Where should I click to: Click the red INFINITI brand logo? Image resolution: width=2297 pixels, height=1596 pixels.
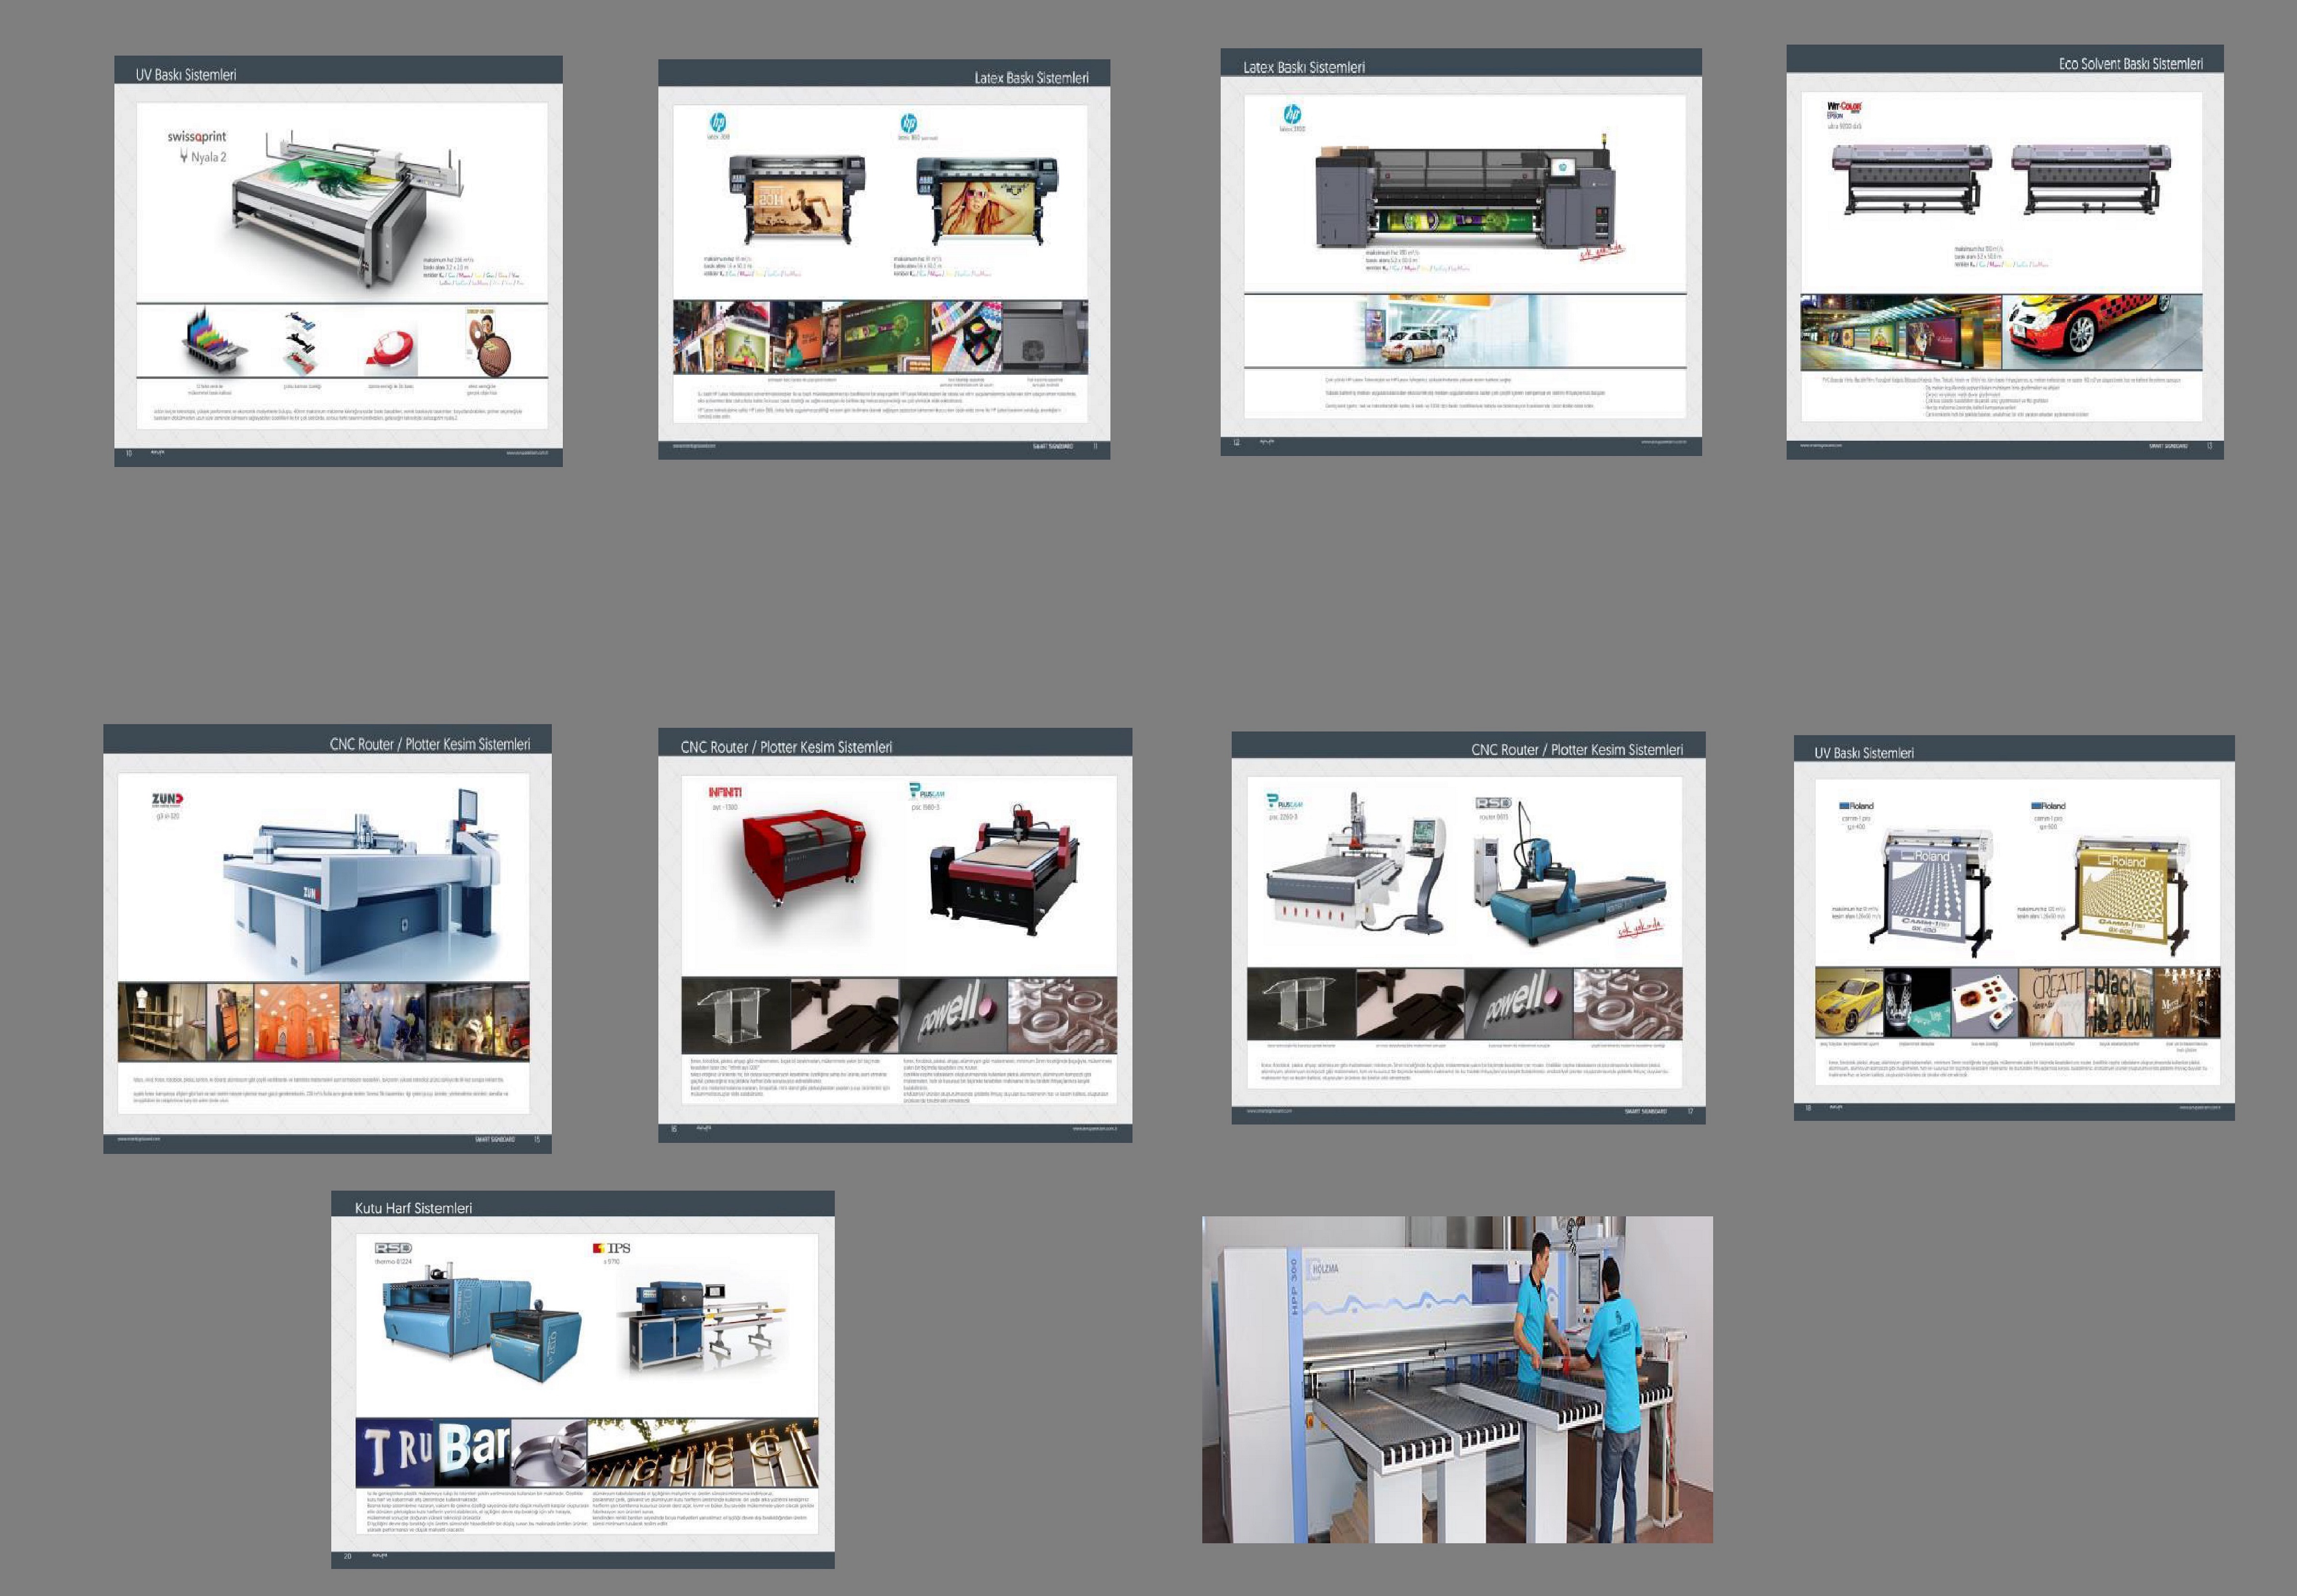click(x=725, y=792)
